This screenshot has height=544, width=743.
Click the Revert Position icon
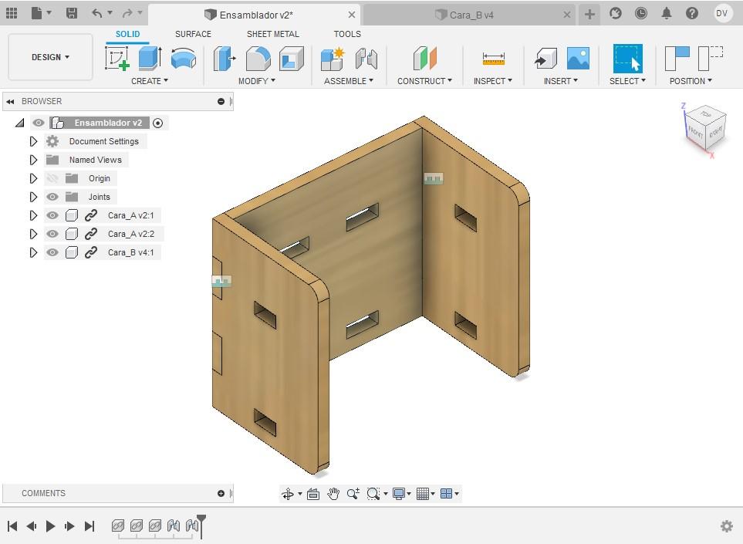(x=711, y=59)
